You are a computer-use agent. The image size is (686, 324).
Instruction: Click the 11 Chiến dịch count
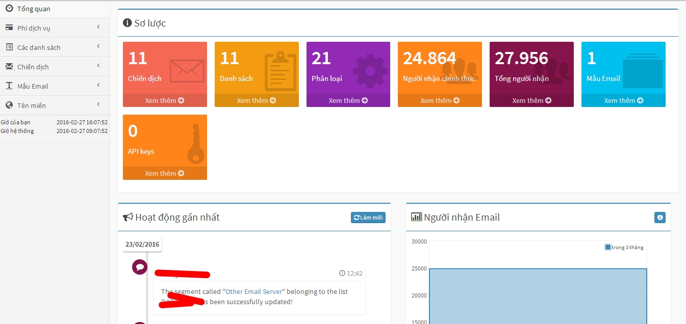[x=138, y=58]
